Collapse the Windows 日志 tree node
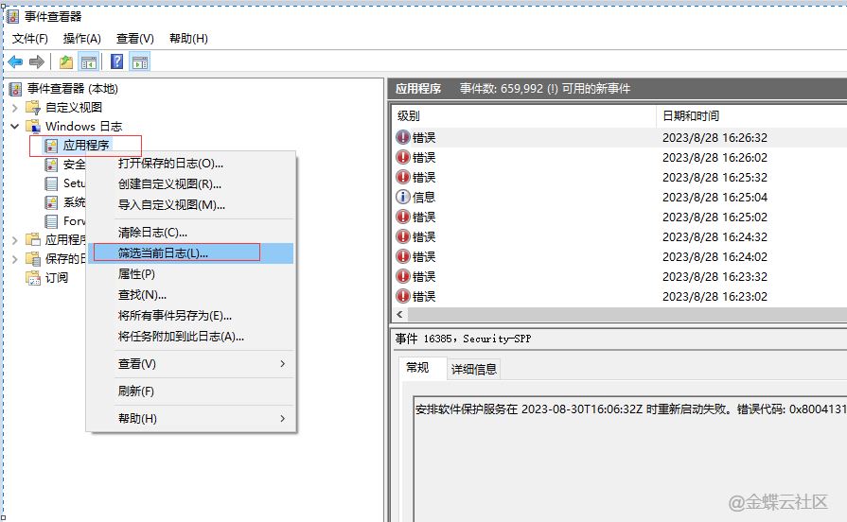Image resolution: width=847 pixels, height=522 pixels. (x=15, y=126)
